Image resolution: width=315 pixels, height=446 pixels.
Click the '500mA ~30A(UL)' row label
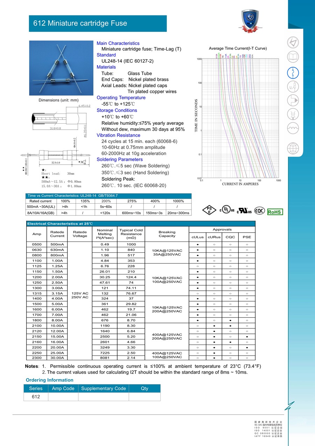point(41,207)
